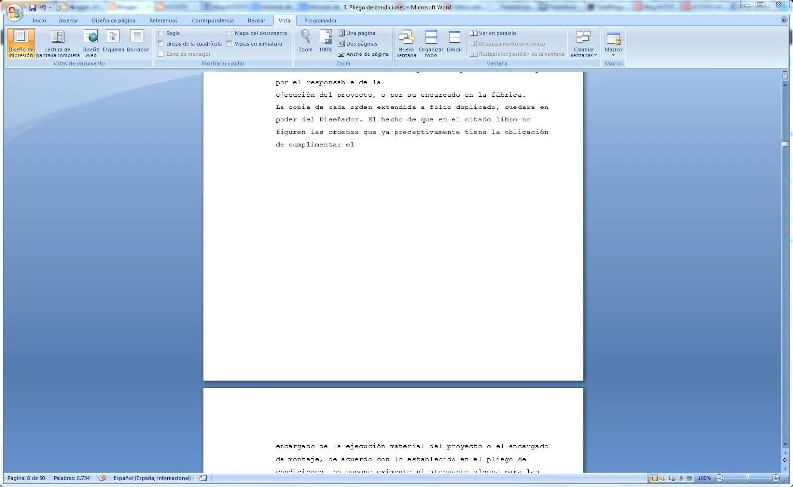Viewport: 793px width, 487px height.
Task: Click Desplazamiento sincrónico
Action: pyautogui.click(x=508, y=44)
